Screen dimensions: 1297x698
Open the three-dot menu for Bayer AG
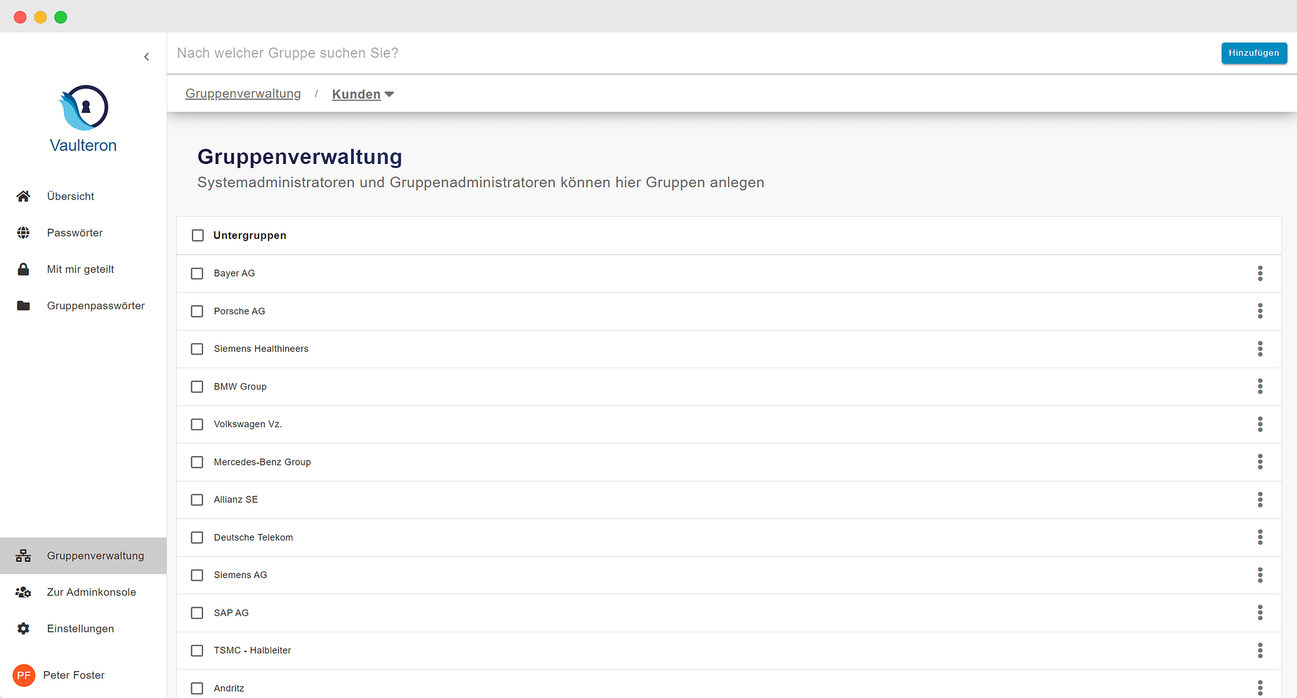coord(1260,273)
